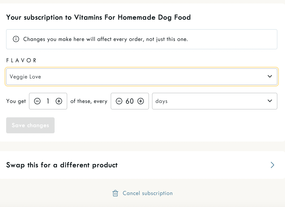Click the interval value 60

pyautogui.click(x=130, y=101)
